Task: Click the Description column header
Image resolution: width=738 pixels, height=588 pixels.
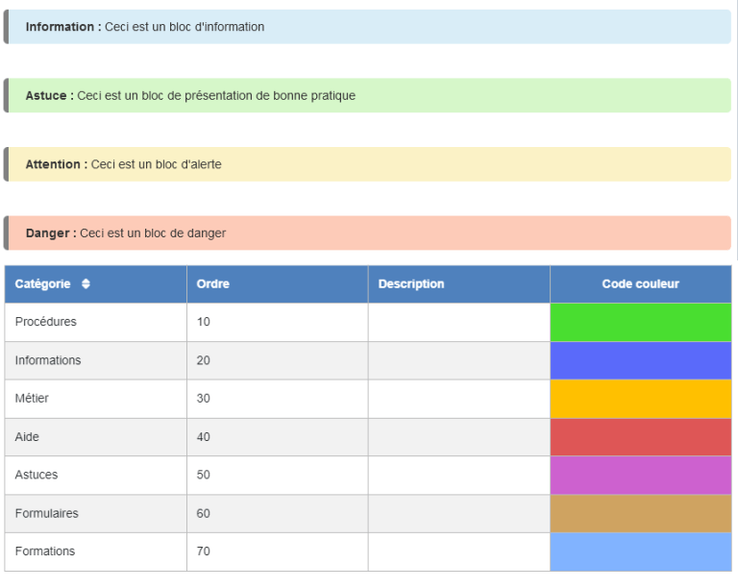Action: point(411,284)
